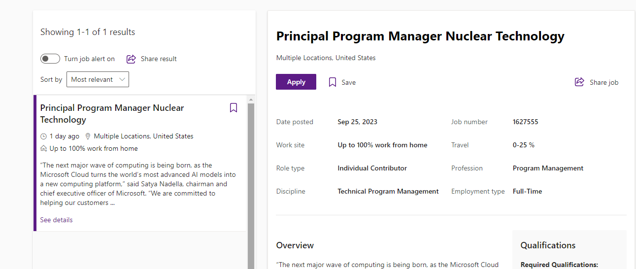
Task: Click the Save bookmark icon near Apply
Action: [333, 82]
